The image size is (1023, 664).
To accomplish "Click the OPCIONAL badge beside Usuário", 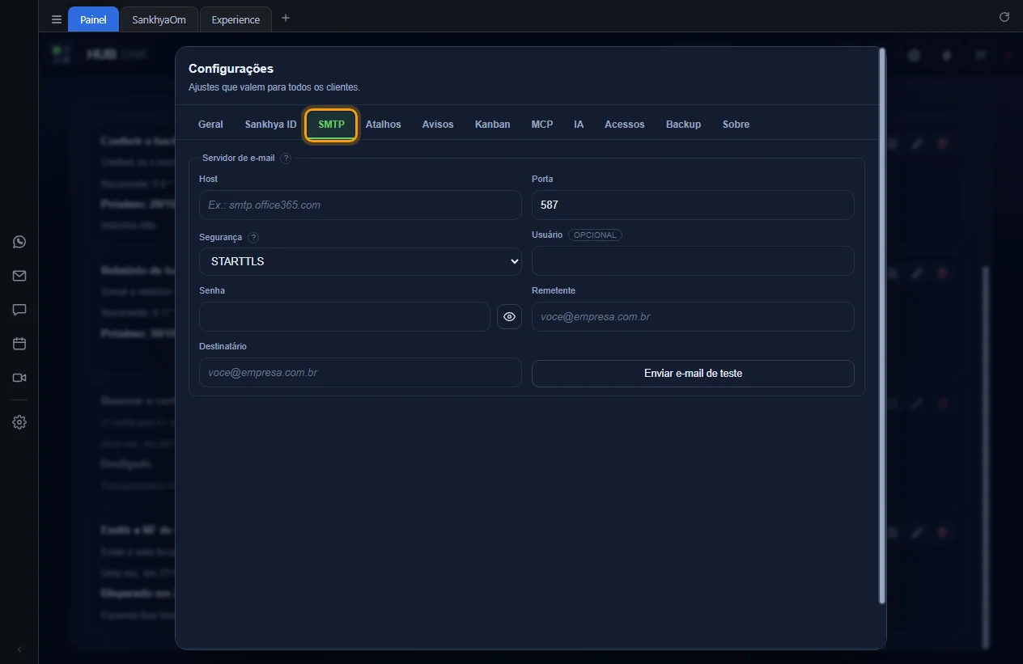I will 595,235.
